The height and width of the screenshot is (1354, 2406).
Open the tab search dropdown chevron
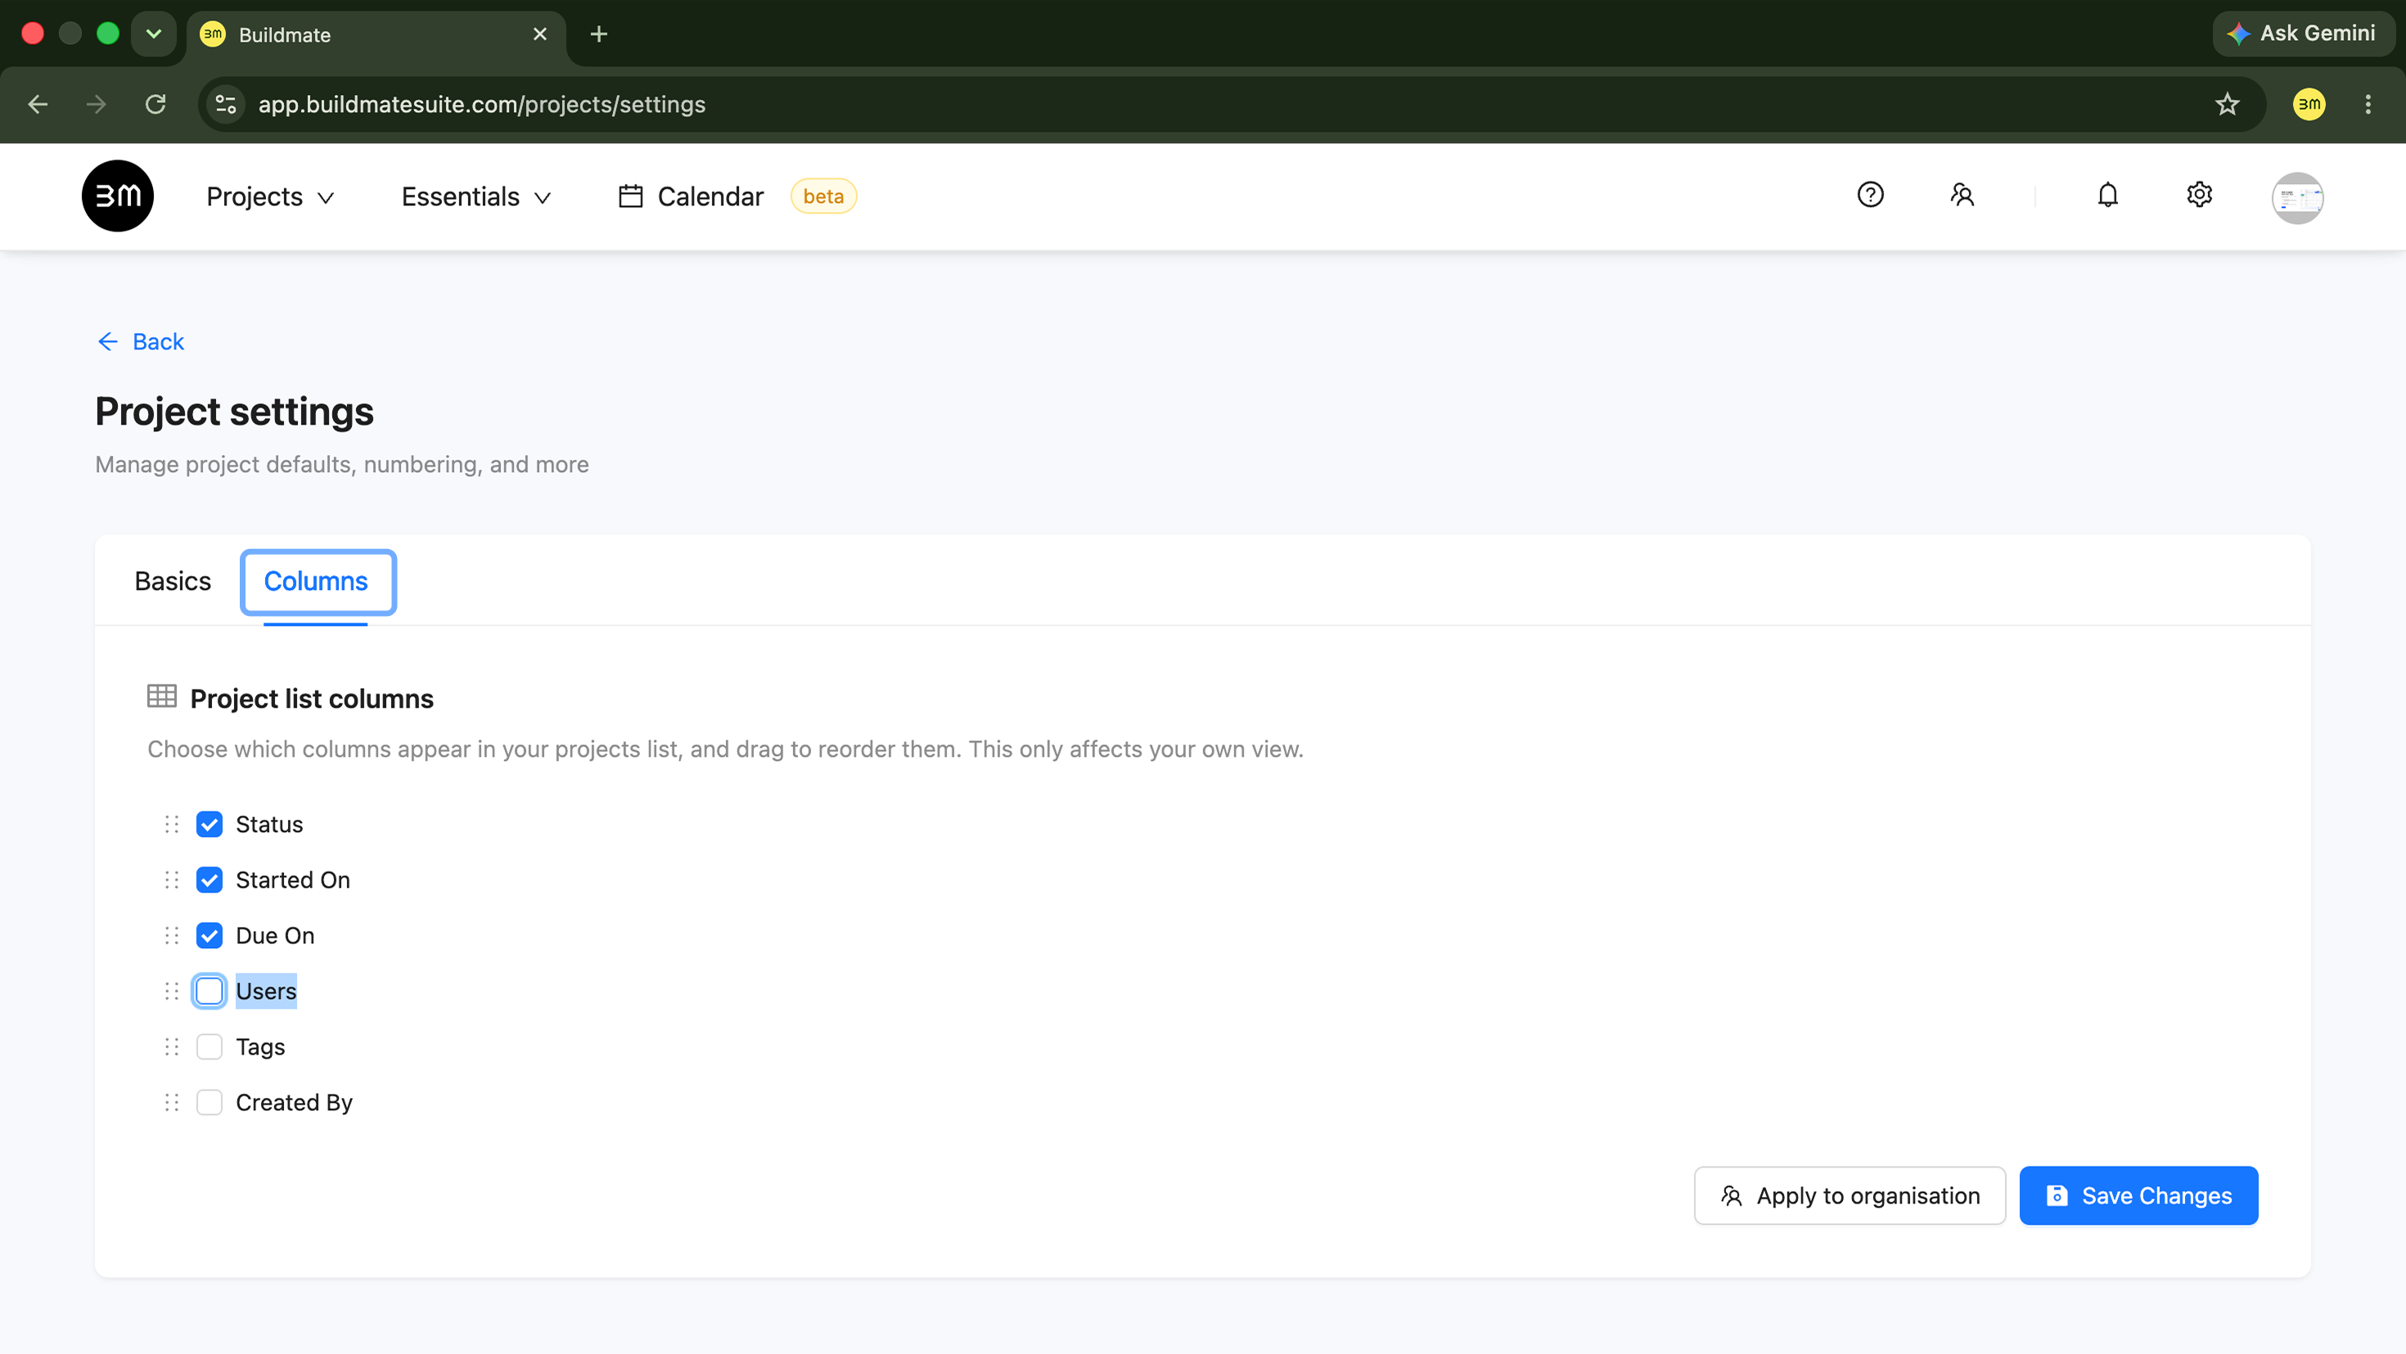153,34
